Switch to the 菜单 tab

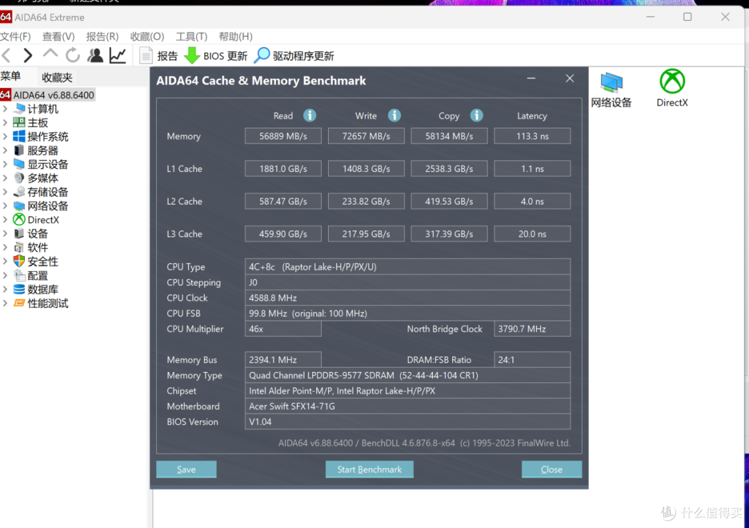coord(10,76)
